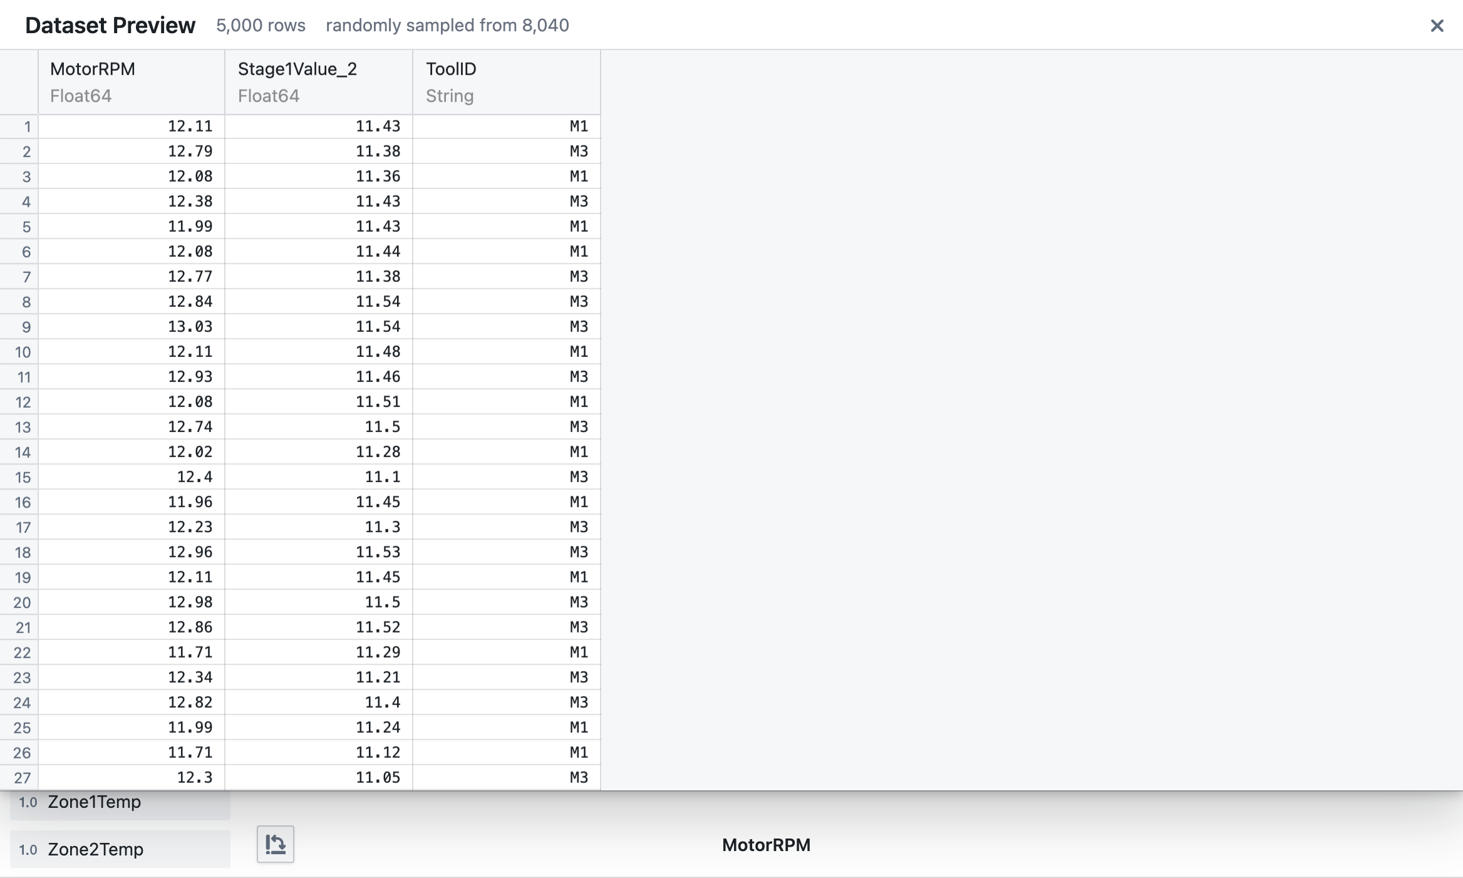Click the 5,000 rows label
The height and width of the screenshot is (878, 1463).
[x=261, y=26]
